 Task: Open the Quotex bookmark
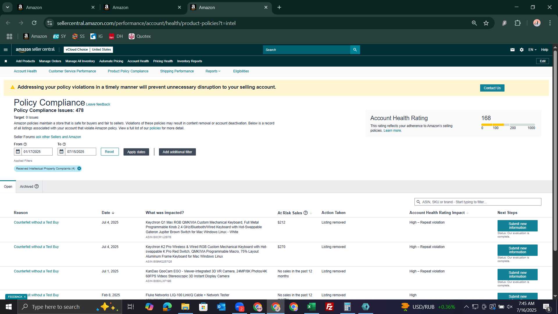pyautogui.click(x=140, y=36)
